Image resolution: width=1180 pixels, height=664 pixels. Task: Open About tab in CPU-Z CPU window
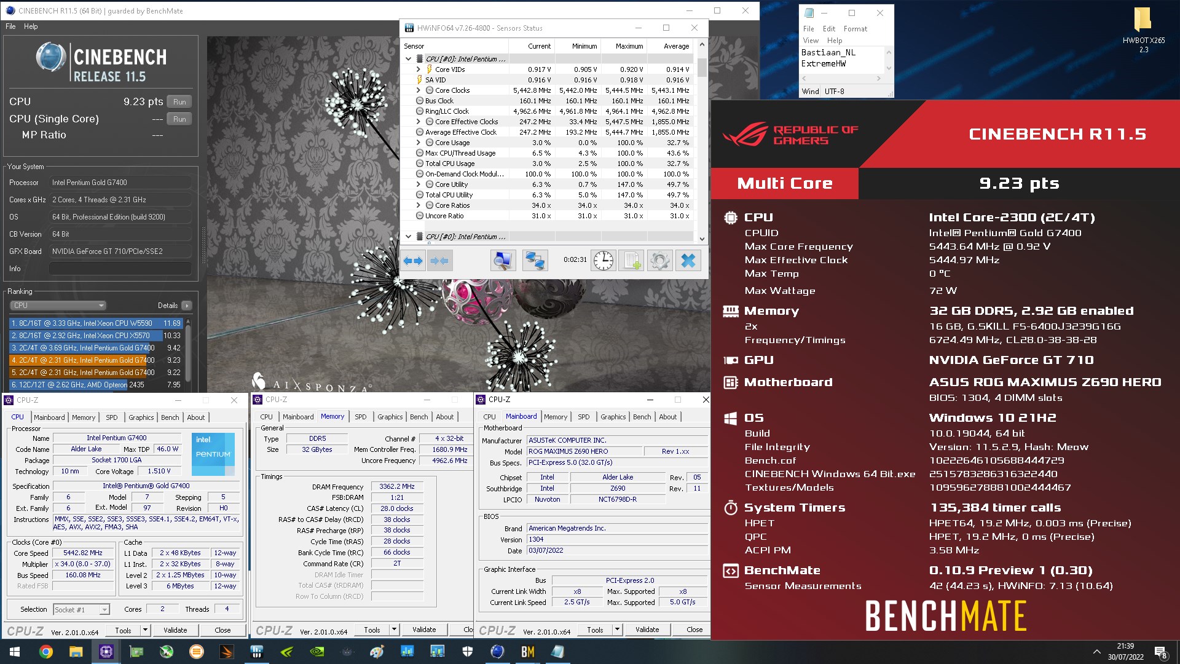click(196, 417)
